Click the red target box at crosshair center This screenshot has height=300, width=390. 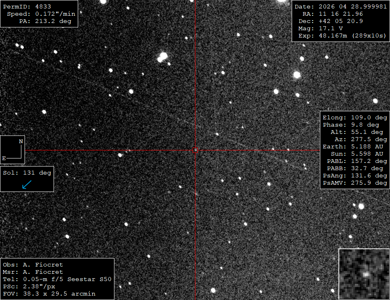point(195,150)
